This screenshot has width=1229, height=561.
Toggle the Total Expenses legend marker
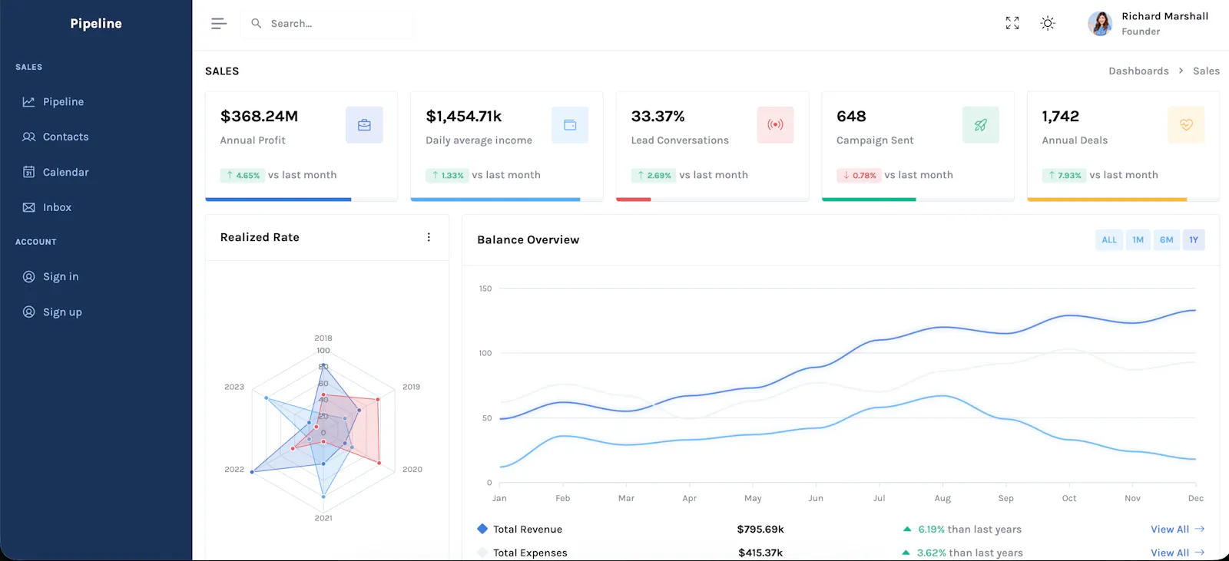point(482,552)
